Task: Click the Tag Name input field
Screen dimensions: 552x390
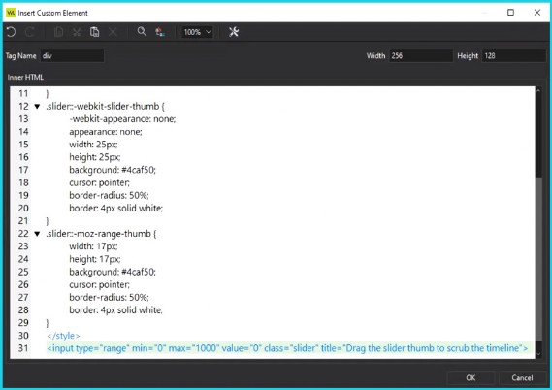Action: tap(72, 56)
